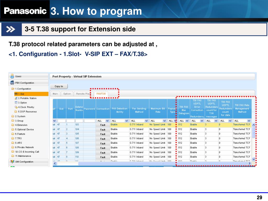Click the 9.Private Network folder icon

pyautogui.click(x=13, y=147)
